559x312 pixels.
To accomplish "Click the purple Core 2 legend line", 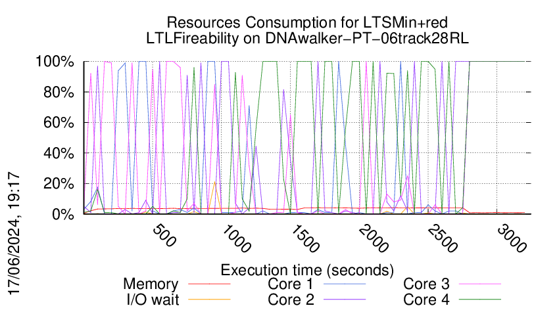I will click(x=345, y=300).
